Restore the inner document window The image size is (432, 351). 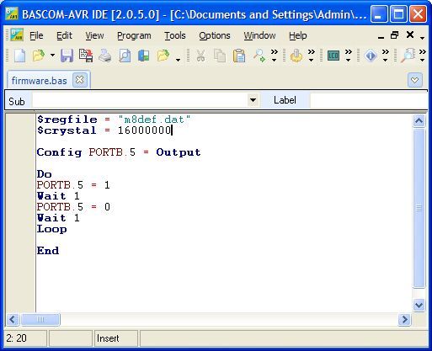395,35
